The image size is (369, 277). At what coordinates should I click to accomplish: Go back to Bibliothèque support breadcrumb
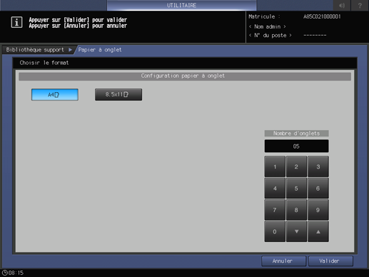pyautogui.click(x=38, y=50)
